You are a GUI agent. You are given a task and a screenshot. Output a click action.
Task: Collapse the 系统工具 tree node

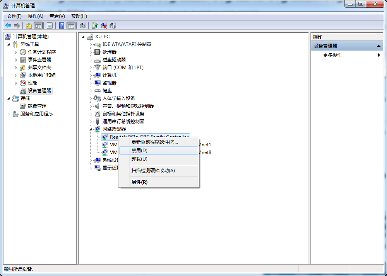pos(9,44)
